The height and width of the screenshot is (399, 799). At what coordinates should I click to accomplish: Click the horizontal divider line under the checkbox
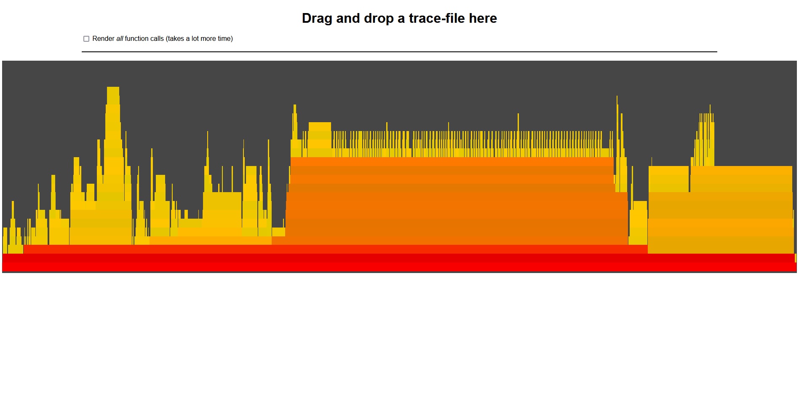pos(399,52)
